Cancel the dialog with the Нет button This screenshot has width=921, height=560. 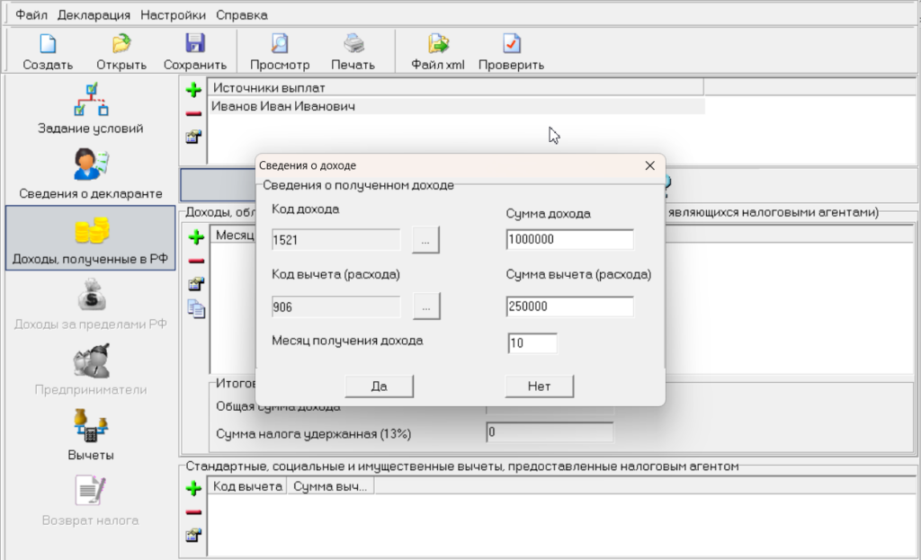pyautogui.click(x=539, y=387)
